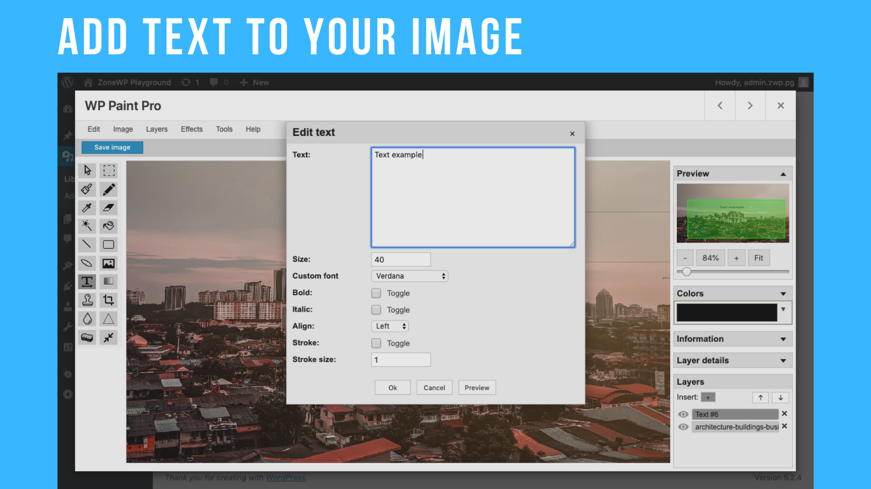Viewport: 871px width, 489px height.
Task: Delete the architecture-buildings layer
Action: (x=784, y=427)
